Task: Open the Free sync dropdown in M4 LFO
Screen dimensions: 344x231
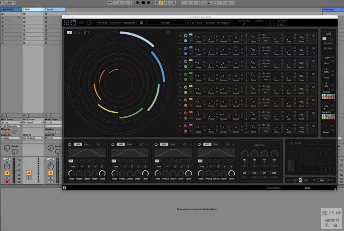Action: 203,167
